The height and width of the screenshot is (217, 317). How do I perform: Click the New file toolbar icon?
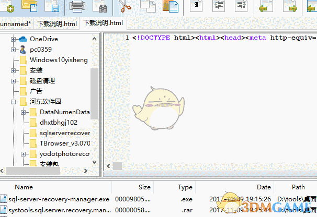click(7, 6)
